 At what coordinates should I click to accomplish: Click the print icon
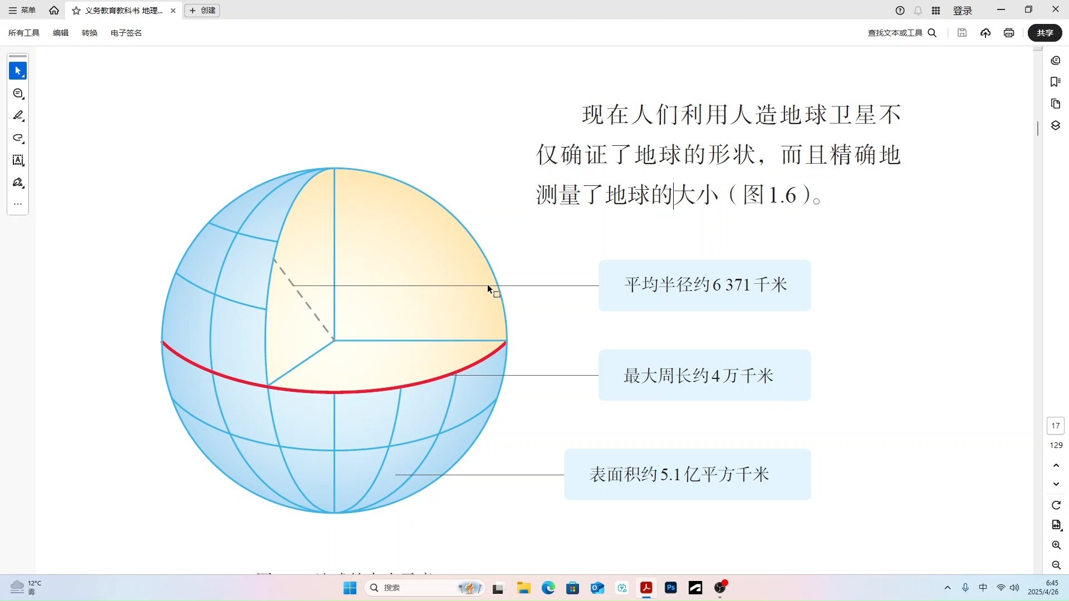pos(1009,33)
